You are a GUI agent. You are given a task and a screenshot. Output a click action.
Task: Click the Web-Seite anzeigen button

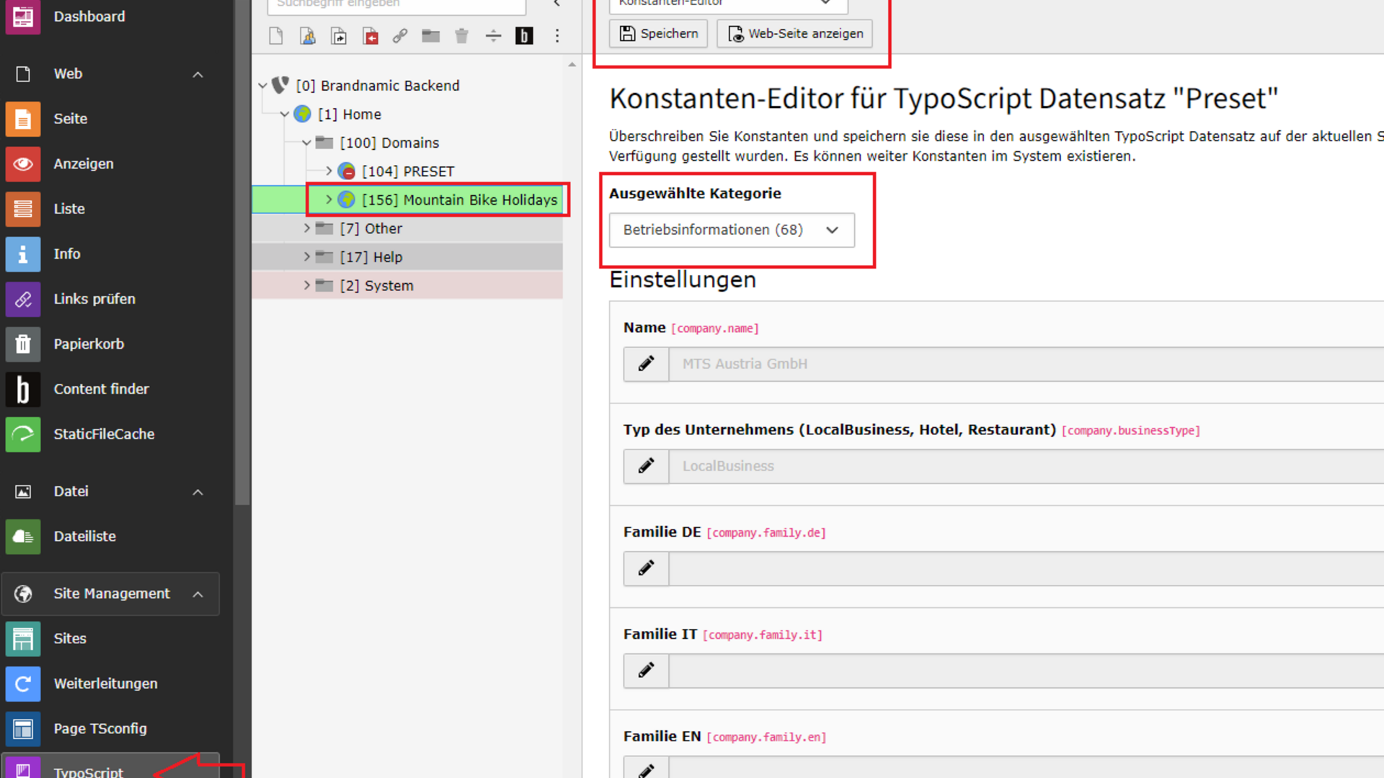pyautogui.click(x=794, y=34)
